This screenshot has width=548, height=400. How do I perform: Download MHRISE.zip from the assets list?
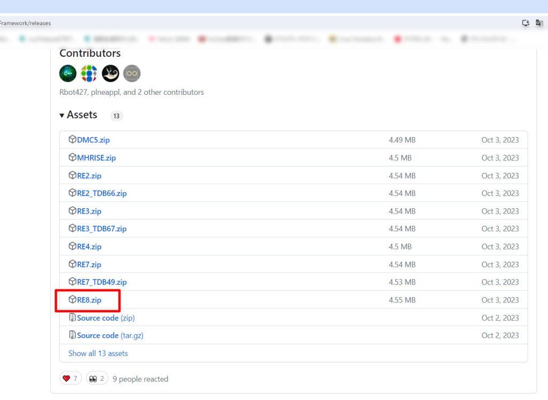point(96,158)
